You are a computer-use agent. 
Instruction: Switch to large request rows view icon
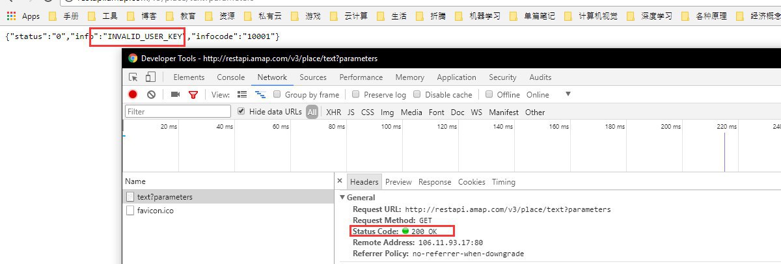pos(242,94)
